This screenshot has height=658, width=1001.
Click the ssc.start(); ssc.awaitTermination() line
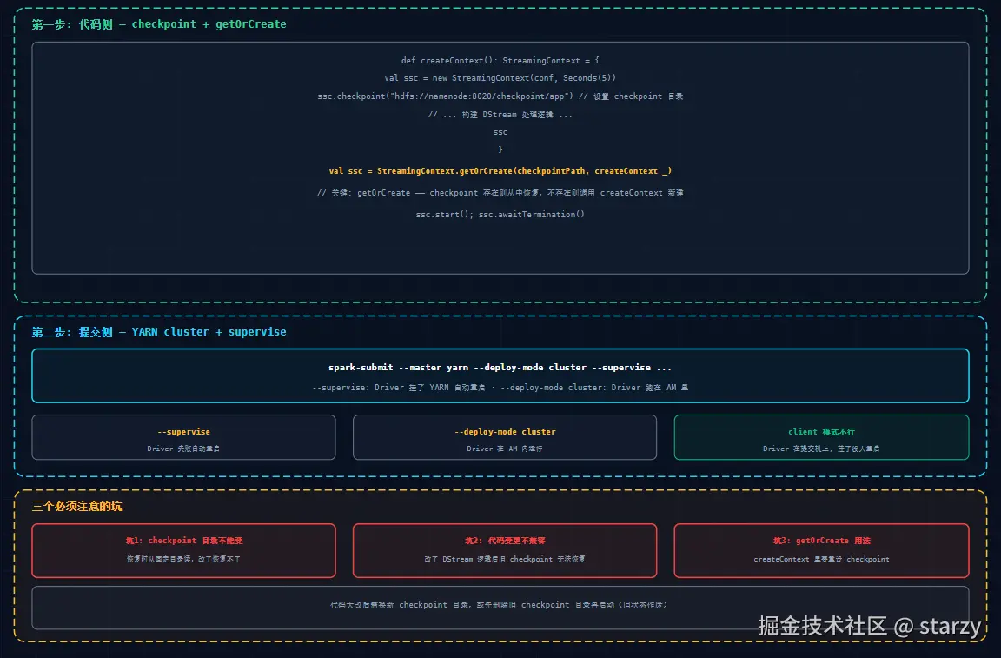(500, 215)
